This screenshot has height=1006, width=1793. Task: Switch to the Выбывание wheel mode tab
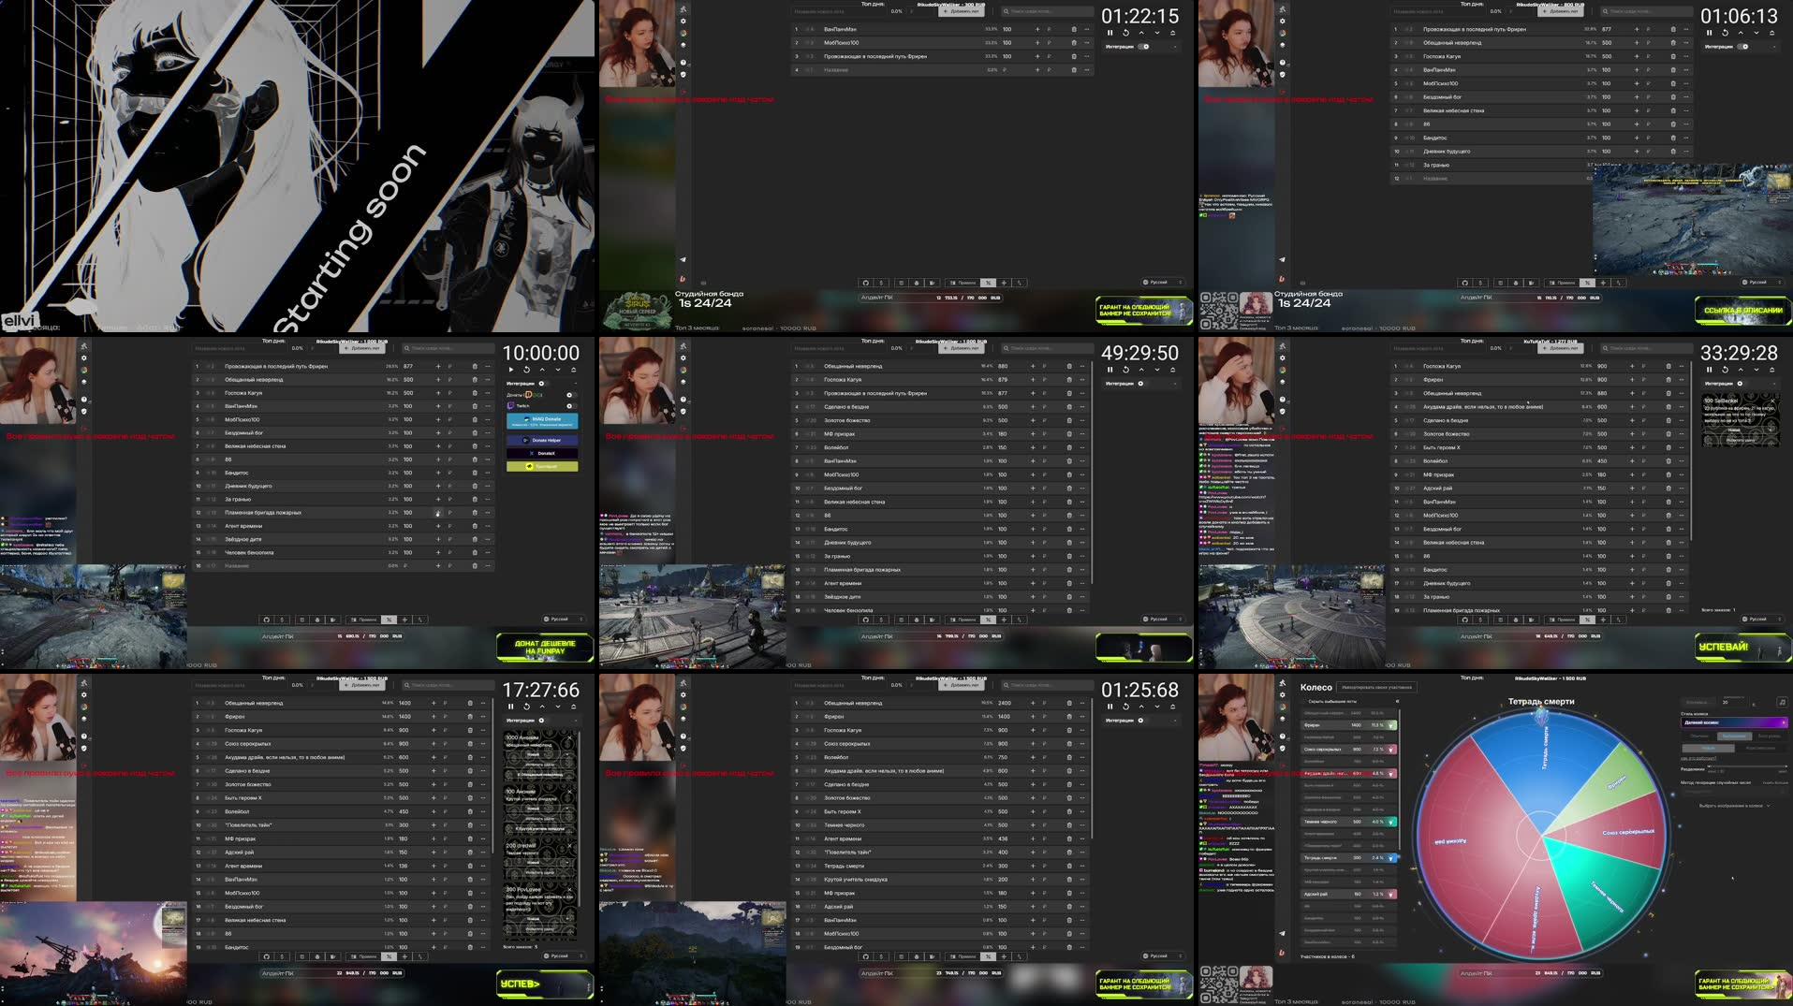[x=1735, y=736]
